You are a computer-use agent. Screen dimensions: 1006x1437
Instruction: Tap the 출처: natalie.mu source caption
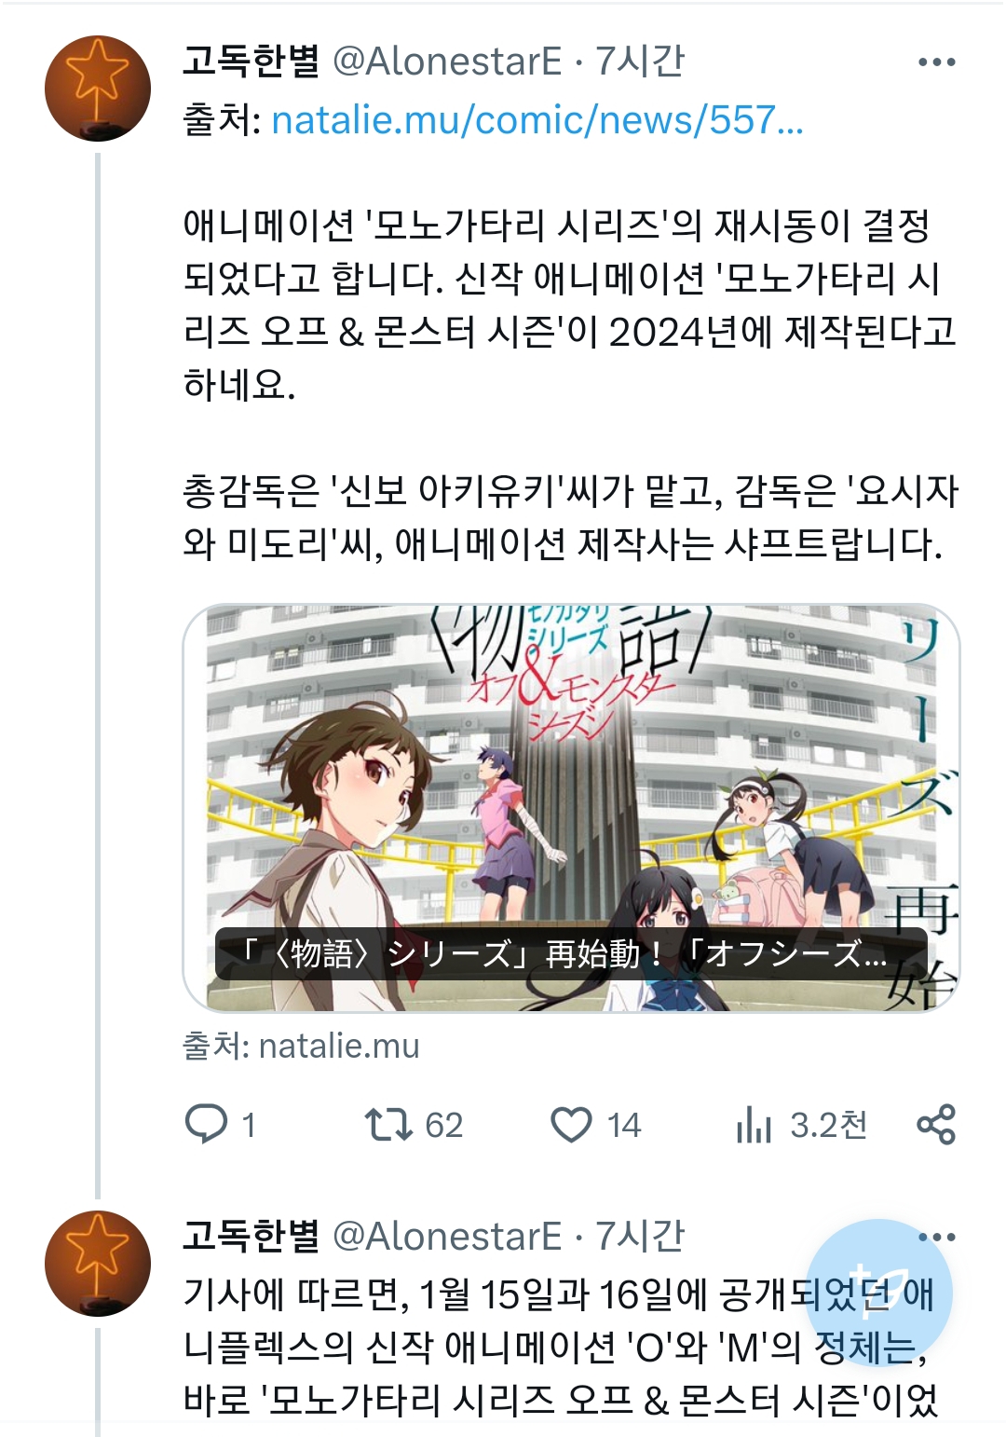[301, 1046]
